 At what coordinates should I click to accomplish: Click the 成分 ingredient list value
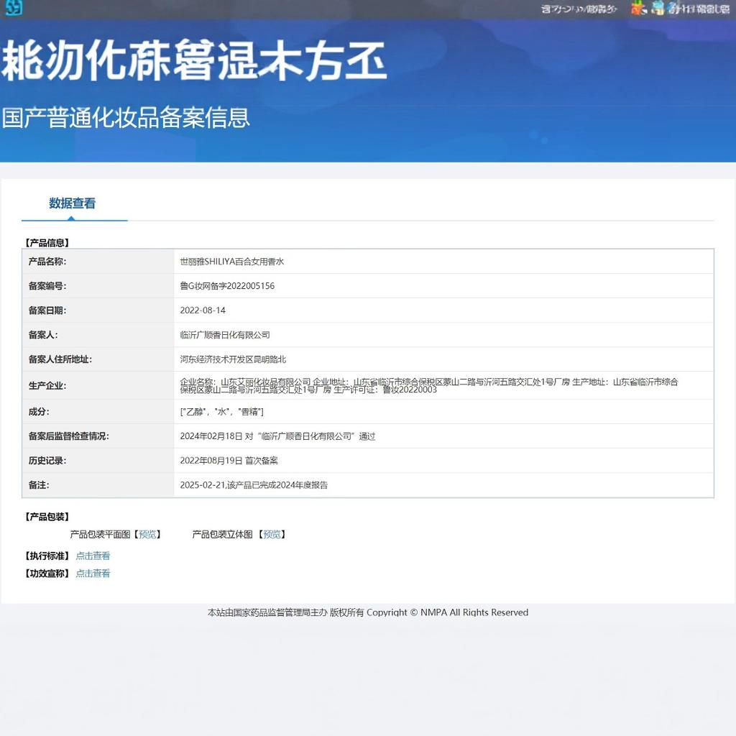[x=221, y=412]
